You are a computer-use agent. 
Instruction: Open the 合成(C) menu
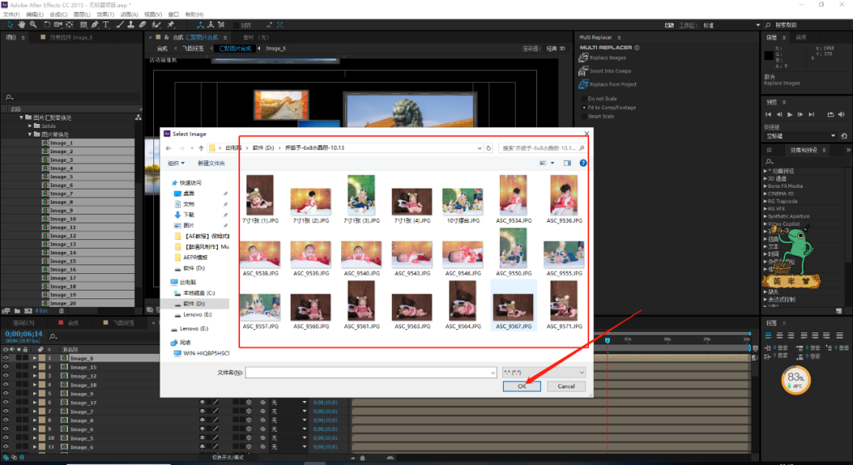(x=58, y=15)
